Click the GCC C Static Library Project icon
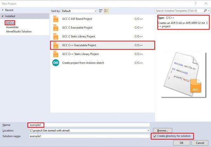The image size is (211, 147). coord(56,36)
